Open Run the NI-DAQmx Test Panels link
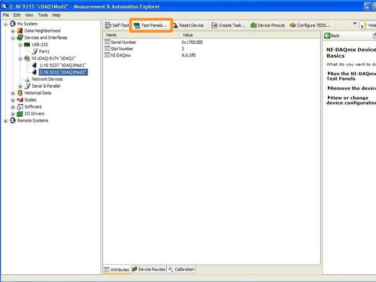The image size is (376, 282). point(351,76)
